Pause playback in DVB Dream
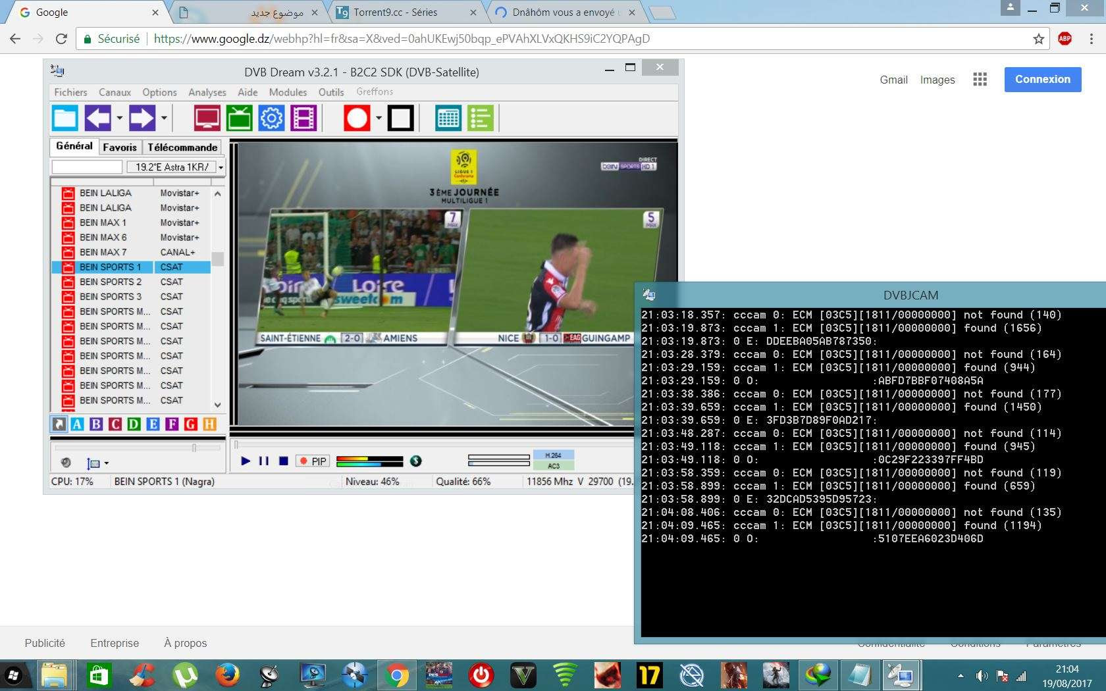 click(264, 461)
